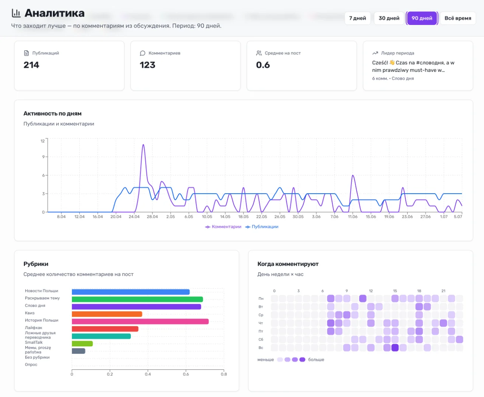Click the bar-chart icon beside the Аналитика title

coord(16,13)
